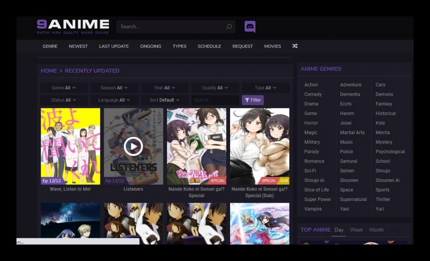Browse the Horror genre

311,123
